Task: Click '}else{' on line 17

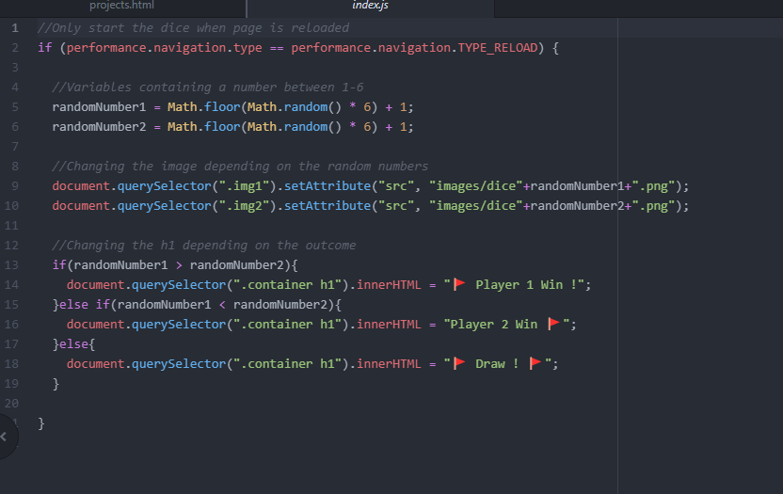Action: click(x=73, y=344)
